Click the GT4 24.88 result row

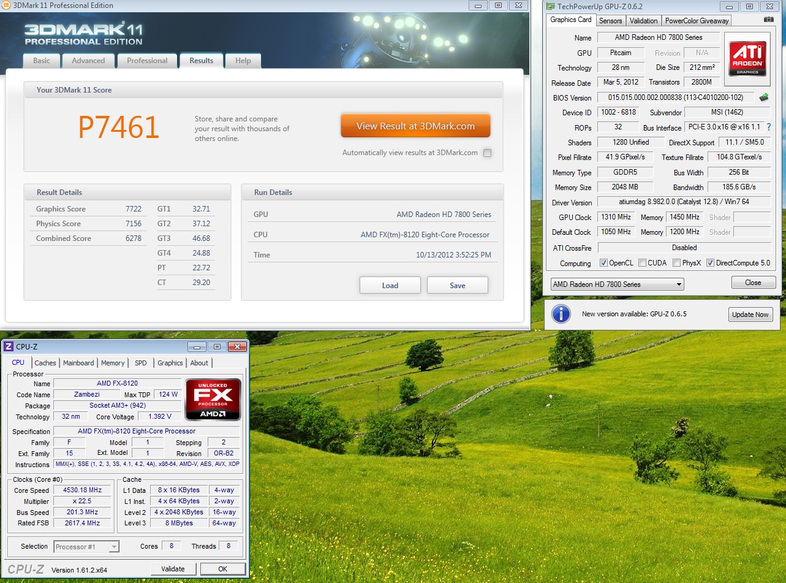coord(186,253)
